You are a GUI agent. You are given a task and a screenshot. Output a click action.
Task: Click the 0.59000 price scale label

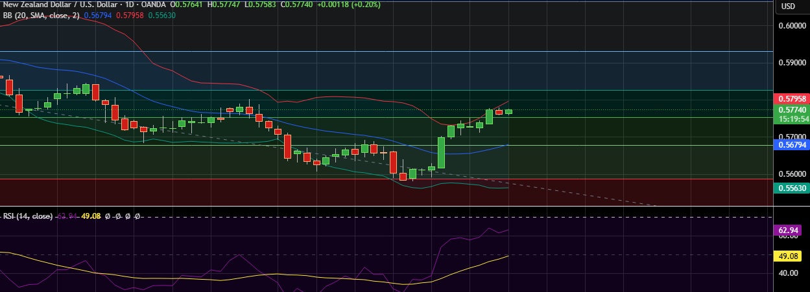791,63
